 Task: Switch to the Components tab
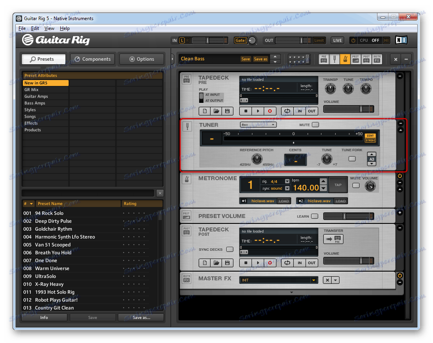(x=93, y=59)
